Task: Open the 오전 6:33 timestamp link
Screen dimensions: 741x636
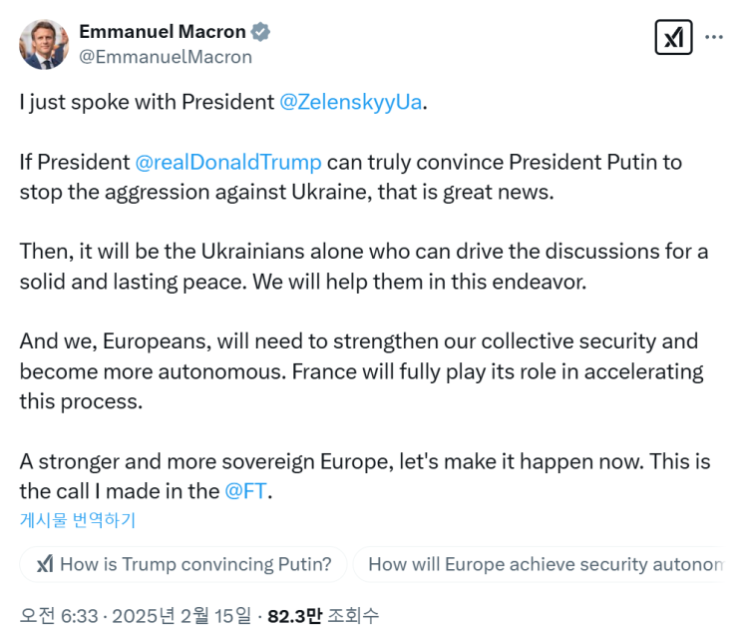Action: coord(59,616)
